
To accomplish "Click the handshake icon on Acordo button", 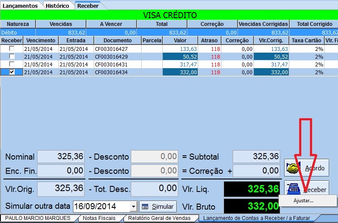I will pos(294,168).
